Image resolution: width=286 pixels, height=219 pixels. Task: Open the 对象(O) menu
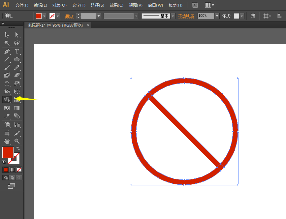[59, 5]
